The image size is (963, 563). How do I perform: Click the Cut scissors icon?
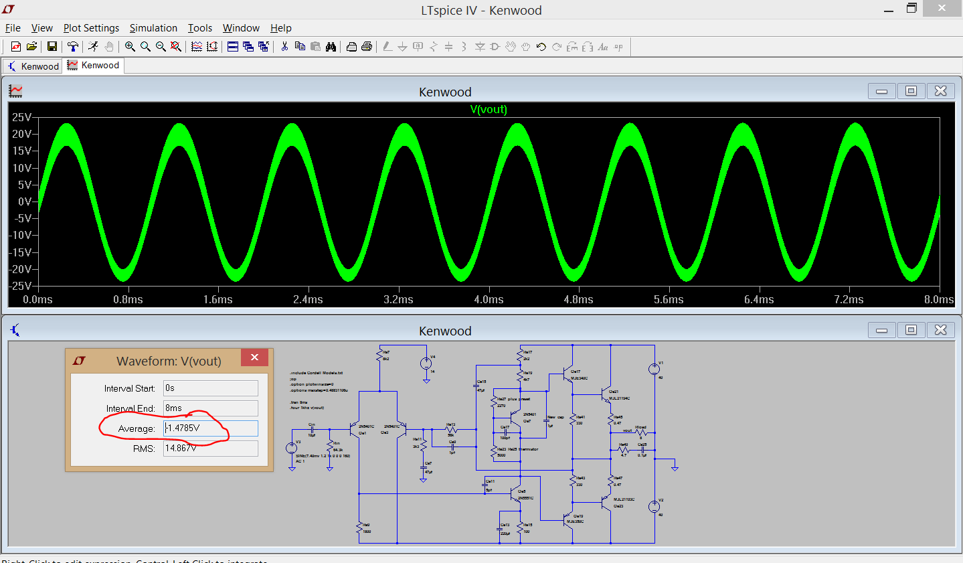pos(284,46)
